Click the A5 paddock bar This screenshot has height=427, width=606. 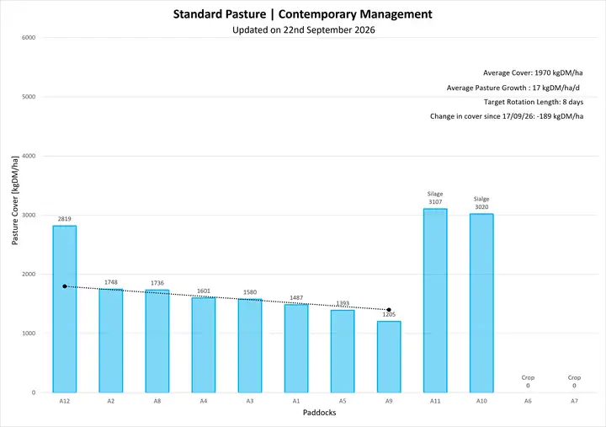tap(343, 351)
